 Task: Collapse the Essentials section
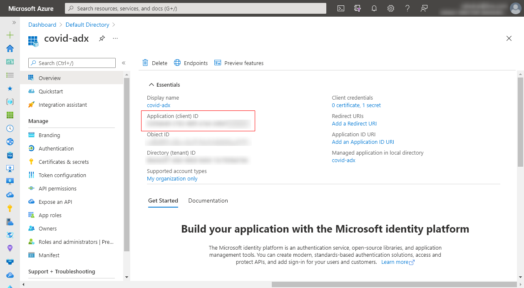(164, 85)
